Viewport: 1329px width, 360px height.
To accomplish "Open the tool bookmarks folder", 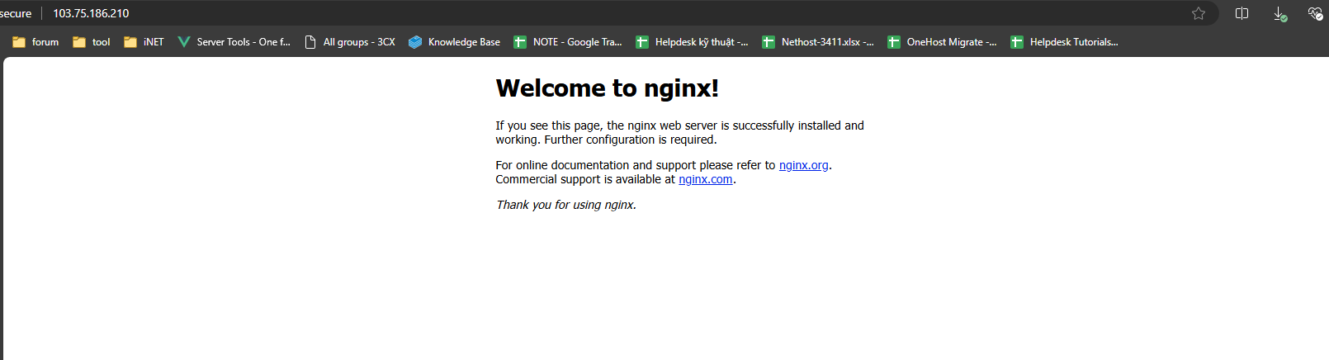I will tap(92, 42).
